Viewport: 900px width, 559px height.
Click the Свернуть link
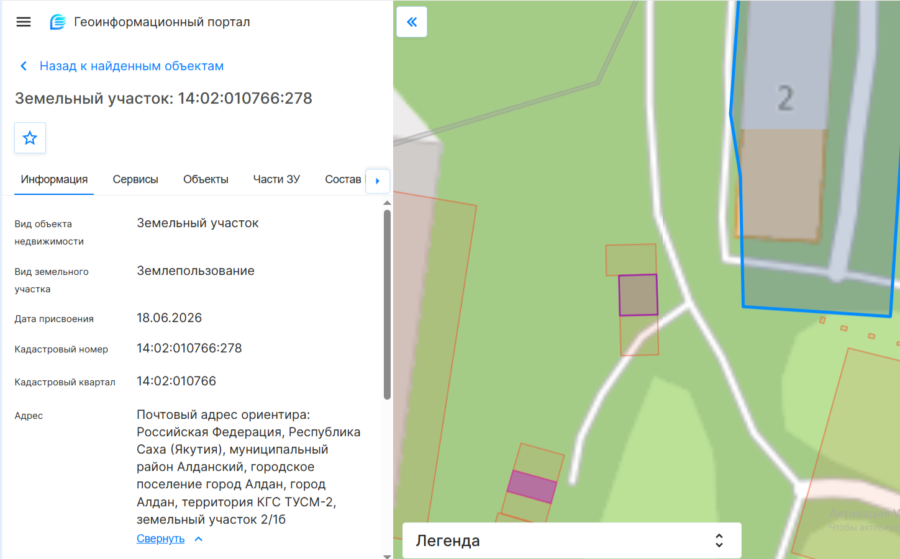click(x=161, y=539)
